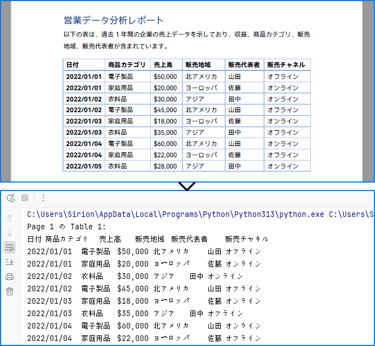Click the Scroll to End icon
375x346 pixels.
(x=10, y=262)
